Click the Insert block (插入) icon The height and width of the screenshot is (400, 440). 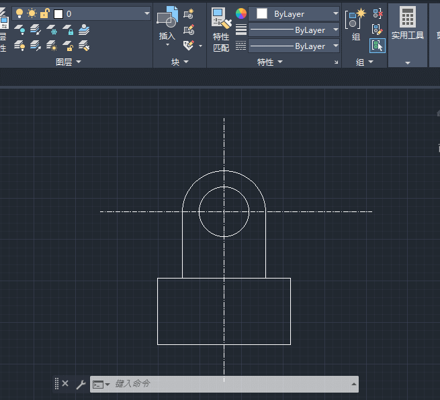167,18
